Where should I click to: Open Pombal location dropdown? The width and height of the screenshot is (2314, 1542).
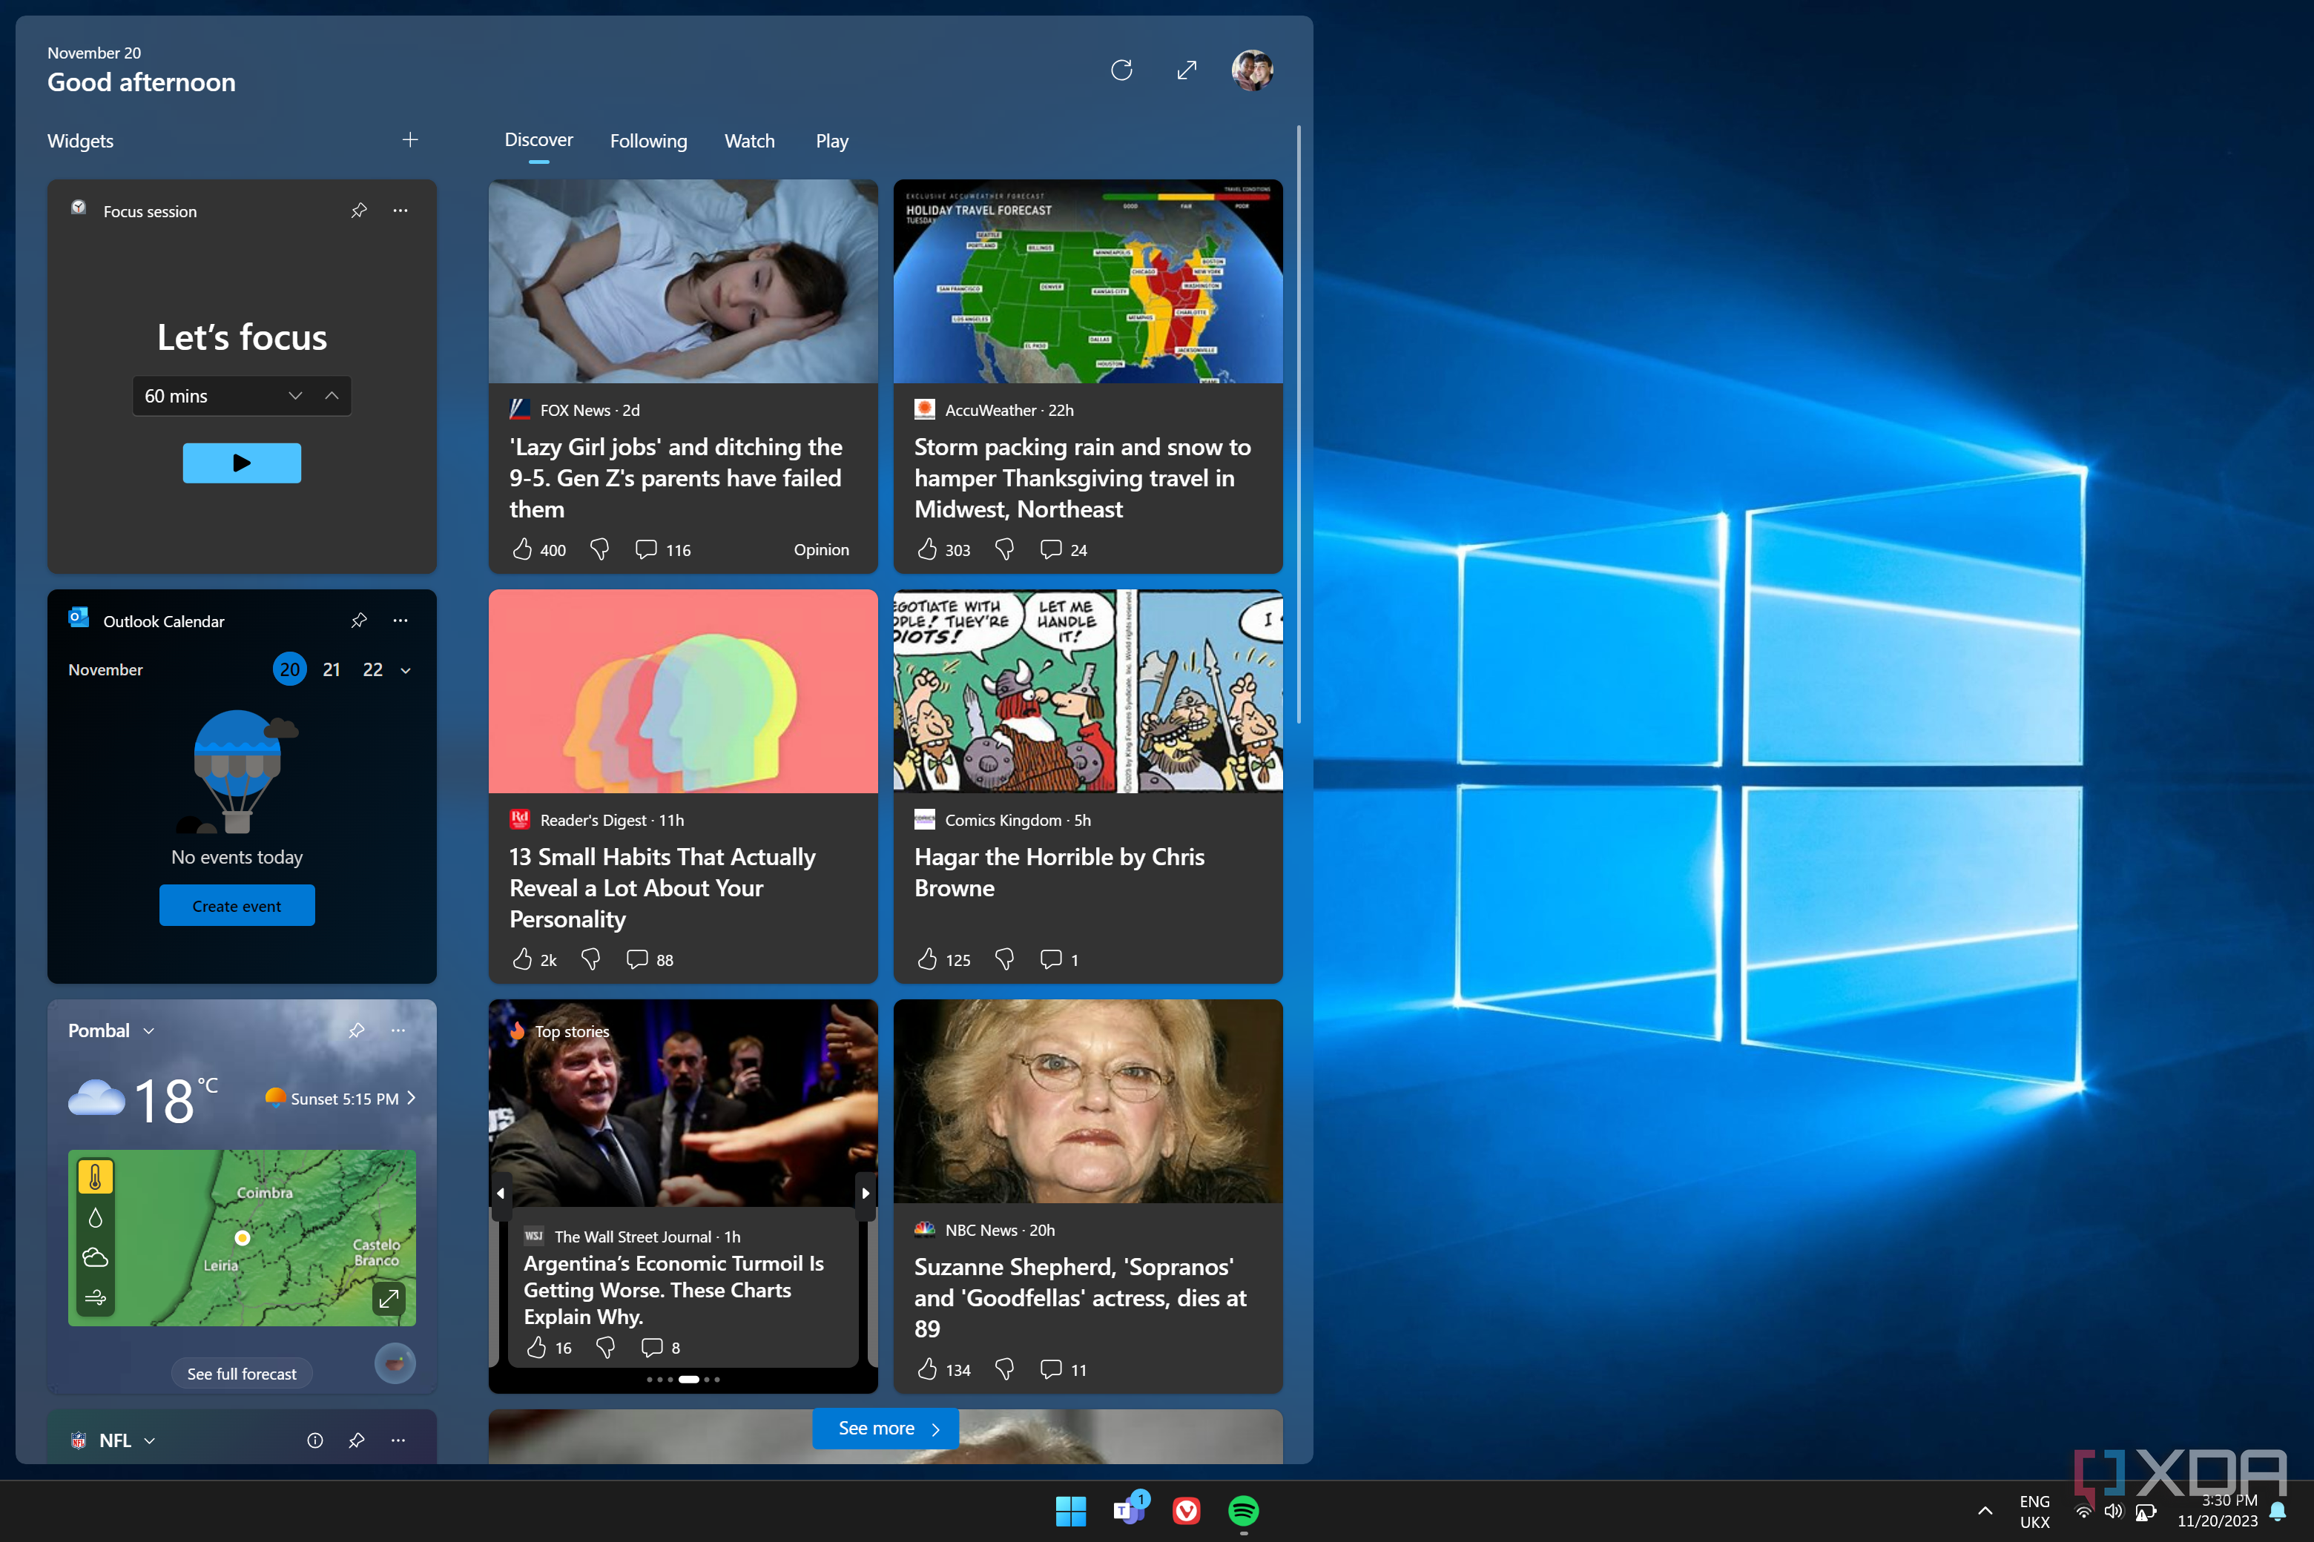coord(148,1030)
